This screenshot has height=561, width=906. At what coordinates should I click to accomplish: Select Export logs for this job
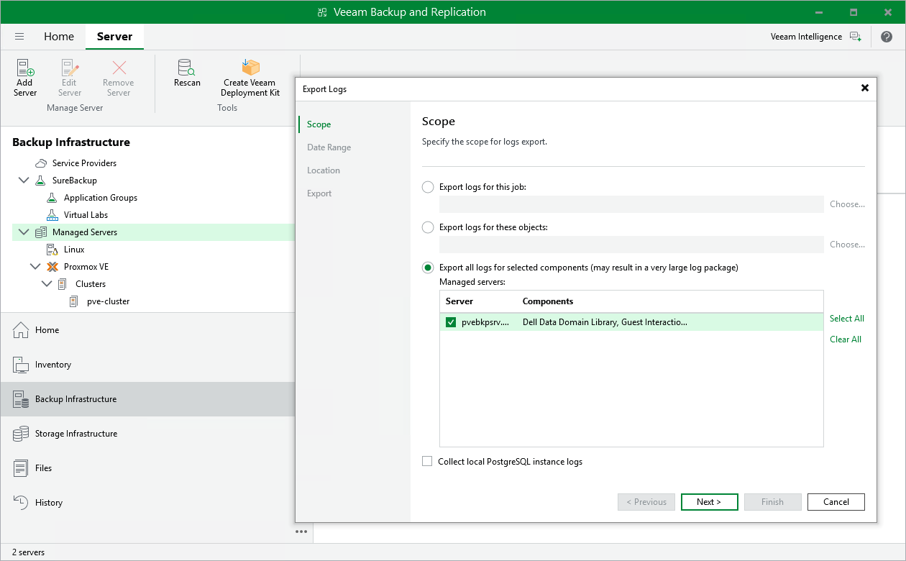pos(428,187)
